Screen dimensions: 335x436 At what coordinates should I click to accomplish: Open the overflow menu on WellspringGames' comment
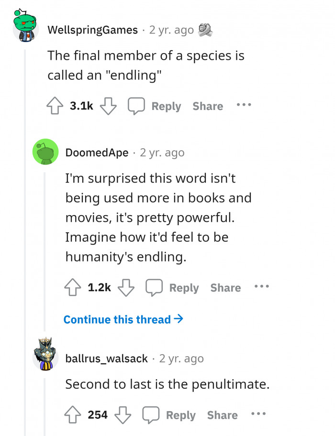point(244,106)
